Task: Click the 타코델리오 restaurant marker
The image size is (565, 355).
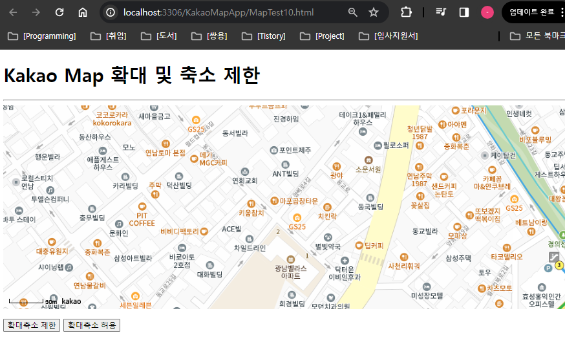Action: (507, 248)
